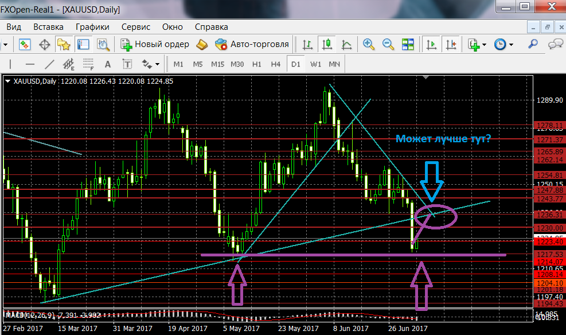Open the Графики menu
Image resolution: width=566 pixels, height=335 pixels.
tap(92, 27)
